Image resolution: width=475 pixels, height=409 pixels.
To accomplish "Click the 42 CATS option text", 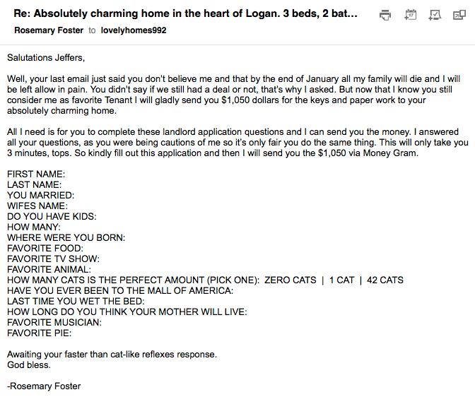I will pyautogui.click(x=382, y=280).
